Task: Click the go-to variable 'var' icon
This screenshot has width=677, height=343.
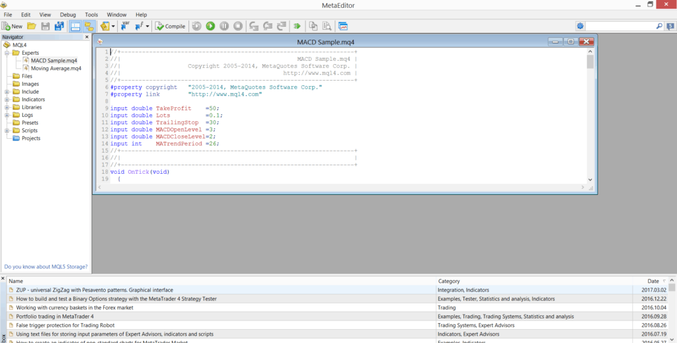Action: (125, 26)
